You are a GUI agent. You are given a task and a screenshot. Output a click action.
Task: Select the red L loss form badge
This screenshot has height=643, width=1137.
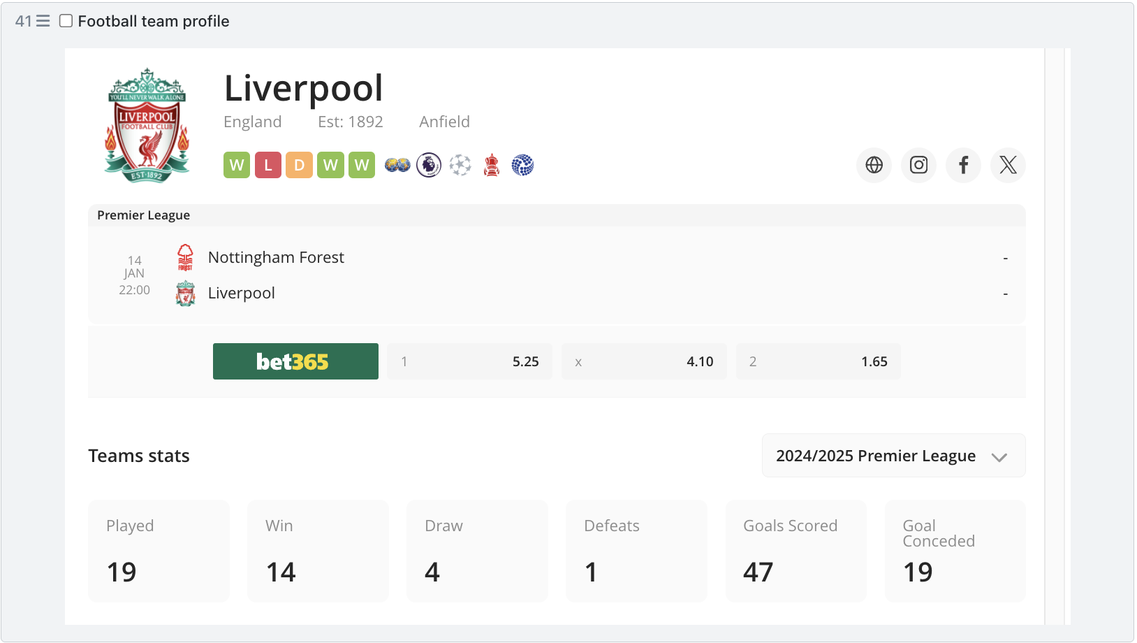268,166
